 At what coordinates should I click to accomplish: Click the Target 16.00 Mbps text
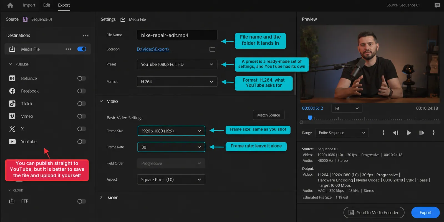pyautogui.click(x=334, y=185)
